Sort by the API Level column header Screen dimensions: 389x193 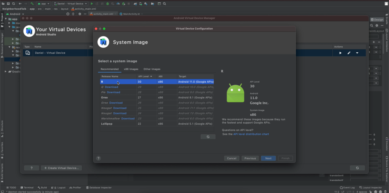(x=147, y=76)
